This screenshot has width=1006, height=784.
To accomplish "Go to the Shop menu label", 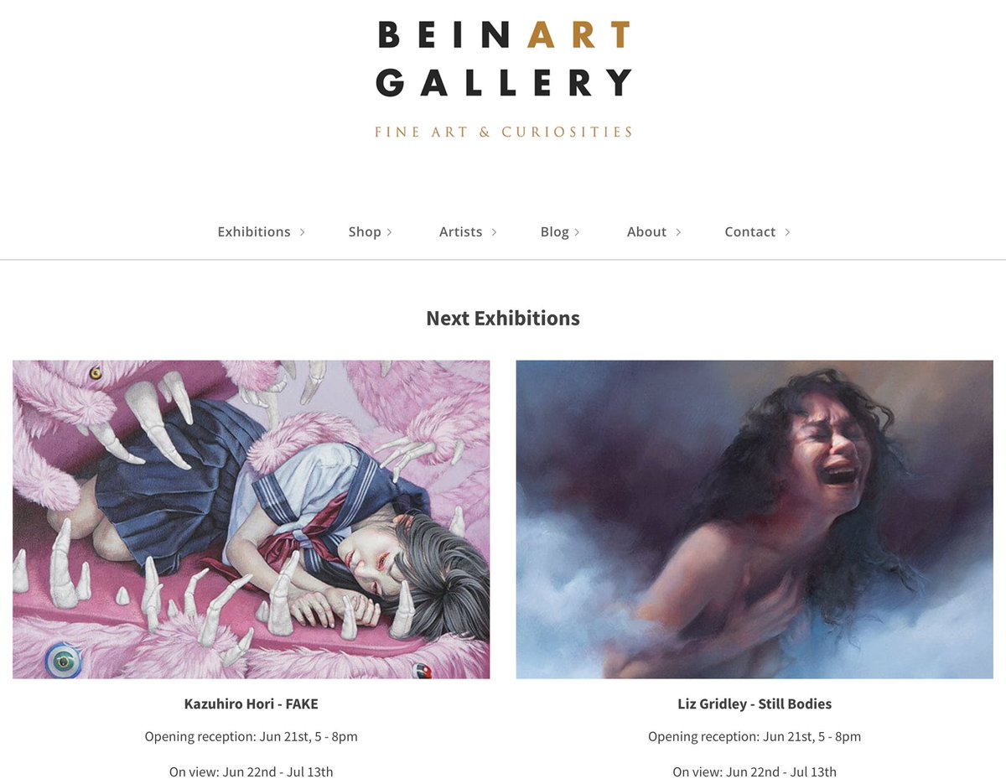I will (365, 232).
